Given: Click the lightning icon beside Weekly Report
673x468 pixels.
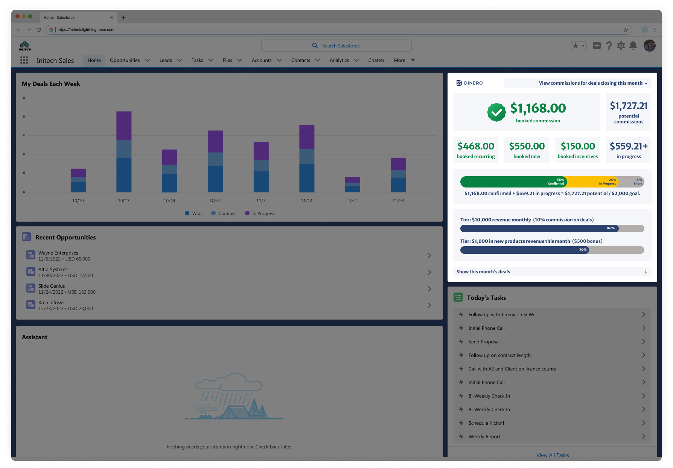Looking at the screenshot, I should tap(461, 436).
